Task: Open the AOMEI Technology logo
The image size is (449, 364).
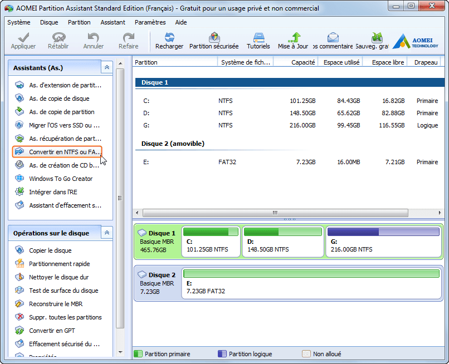Action: pyautogui.click(x=415, y=41)
